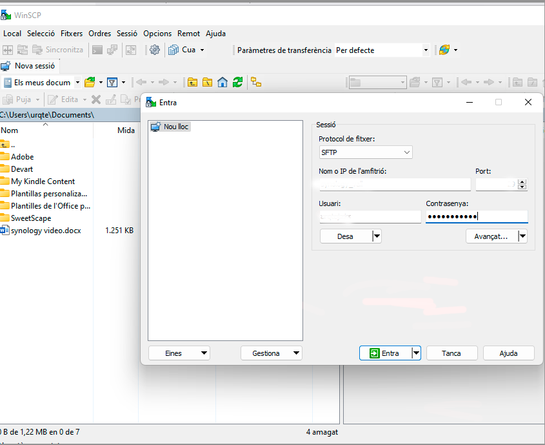Click the root directory folder icon
This screenshot has width=545, height=445.
tap(207, 82)
